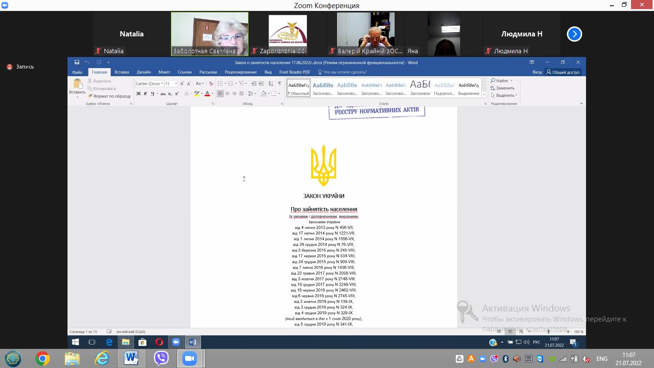
Task: Align text left in paragraph group
Action: point(220,93)
